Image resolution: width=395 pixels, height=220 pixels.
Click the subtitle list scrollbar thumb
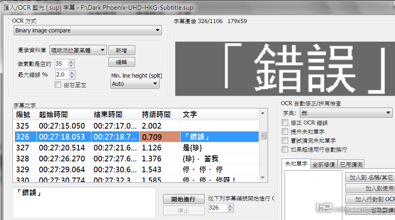(263, 136)
